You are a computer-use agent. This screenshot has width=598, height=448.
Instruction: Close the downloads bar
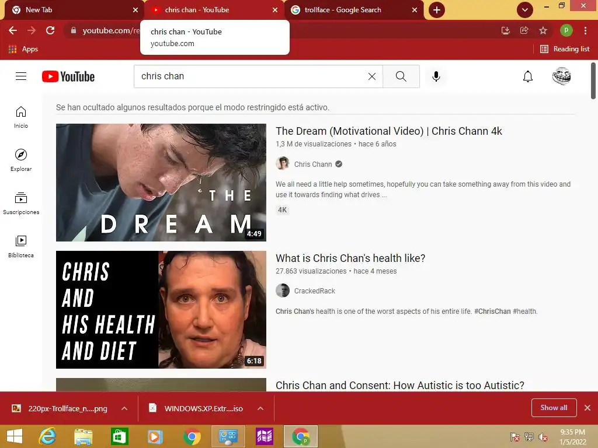pyautogui.click(x=587, y=408)
